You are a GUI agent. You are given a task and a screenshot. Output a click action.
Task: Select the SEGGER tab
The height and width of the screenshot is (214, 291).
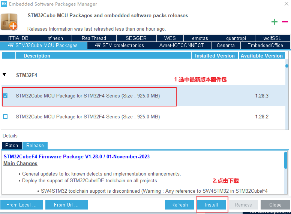(x=136, y=38)
